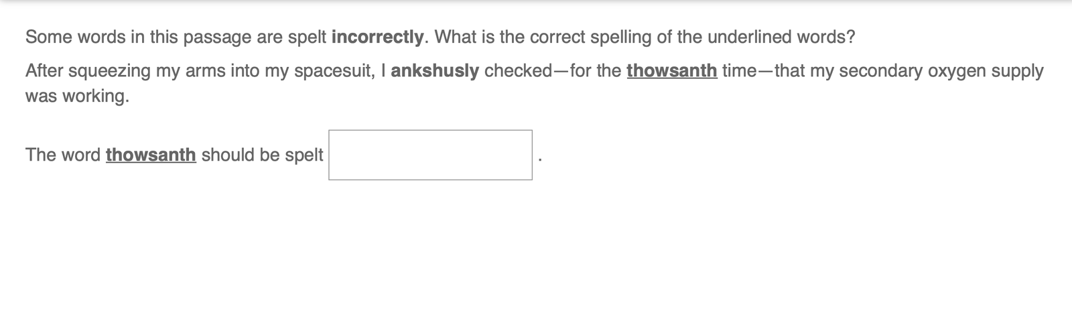Click the word "What" in the question
The image size is (1072, 326).
tap(454, 37)
